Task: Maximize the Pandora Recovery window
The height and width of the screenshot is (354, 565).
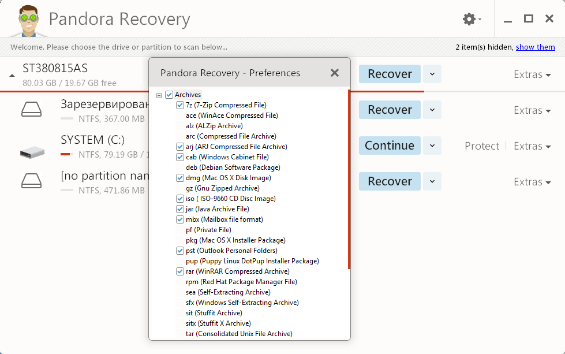Action: (528, 18)
